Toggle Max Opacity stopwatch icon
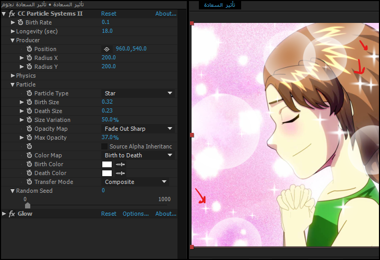Image resolution: width=380 pixels, height=260 pixels. pyautogui.click(x=29, y=138)
